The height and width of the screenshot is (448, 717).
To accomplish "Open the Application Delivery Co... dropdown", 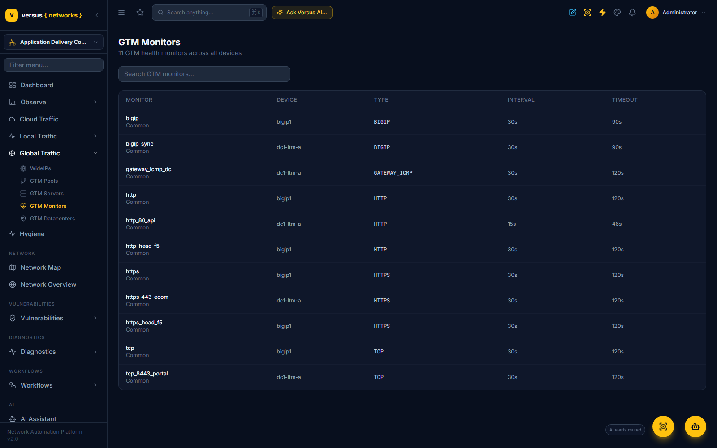I will [53, 42].
